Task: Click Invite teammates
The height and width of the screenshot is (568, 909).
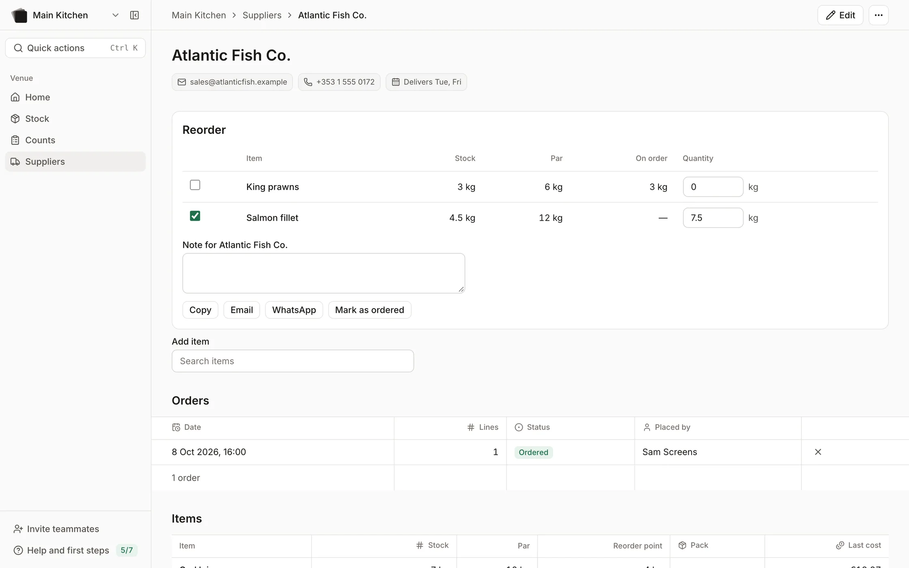Action: [63, 529]
